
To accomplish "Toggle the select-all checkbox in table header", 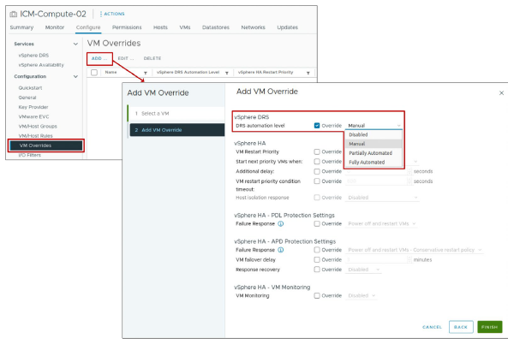I will (94, 73).
